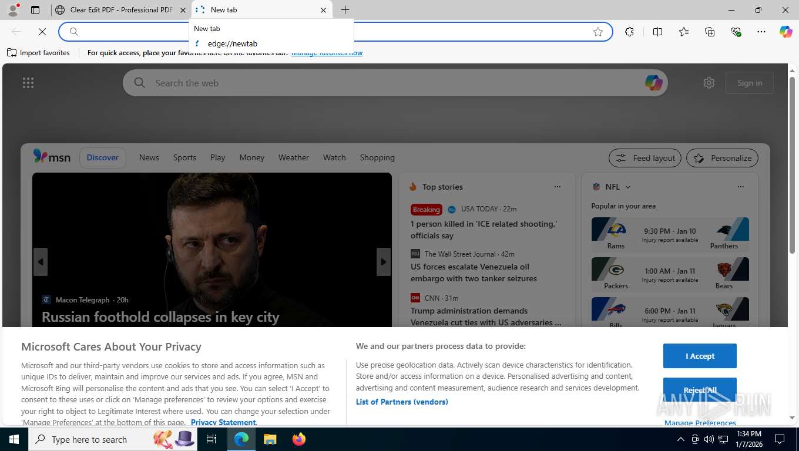Show hidden system tray icons chevron

click(681, 439)
